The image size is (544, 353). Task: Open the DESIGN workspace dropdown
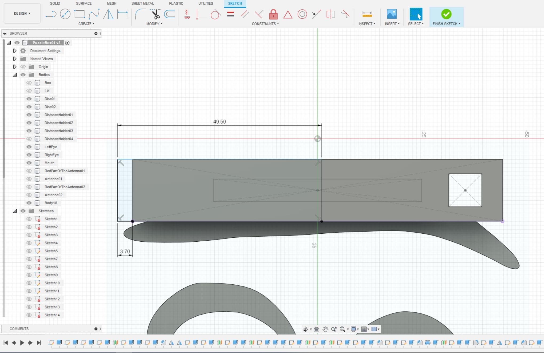(22, 13)
